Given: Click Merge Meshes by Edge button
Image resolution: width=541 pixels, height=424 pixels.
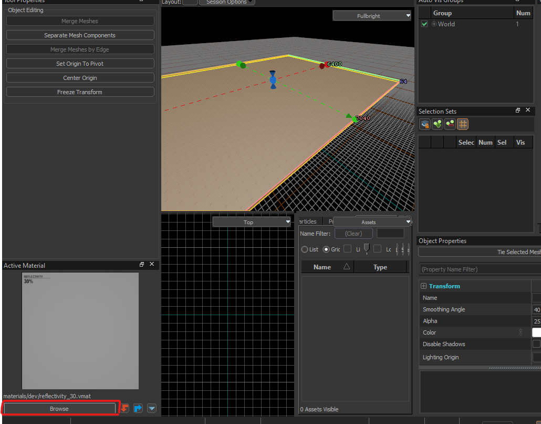Looking at the screenshot, I should pyautogui.click(x=80, y=49).
